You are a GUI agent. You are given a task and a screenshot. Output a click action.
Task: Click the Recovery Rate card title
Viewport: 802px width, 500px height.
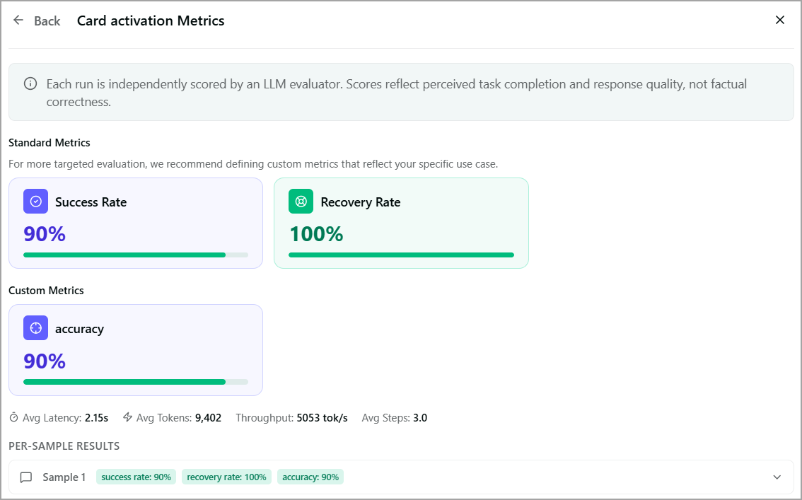point(361,202)
